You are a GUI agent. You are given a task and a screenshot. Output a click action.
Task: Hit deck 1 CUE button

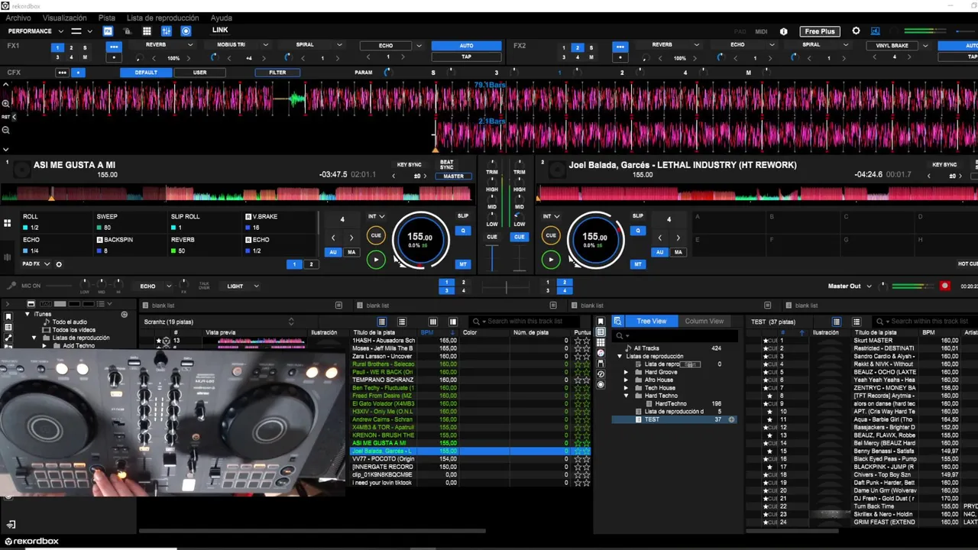point(376,235)
